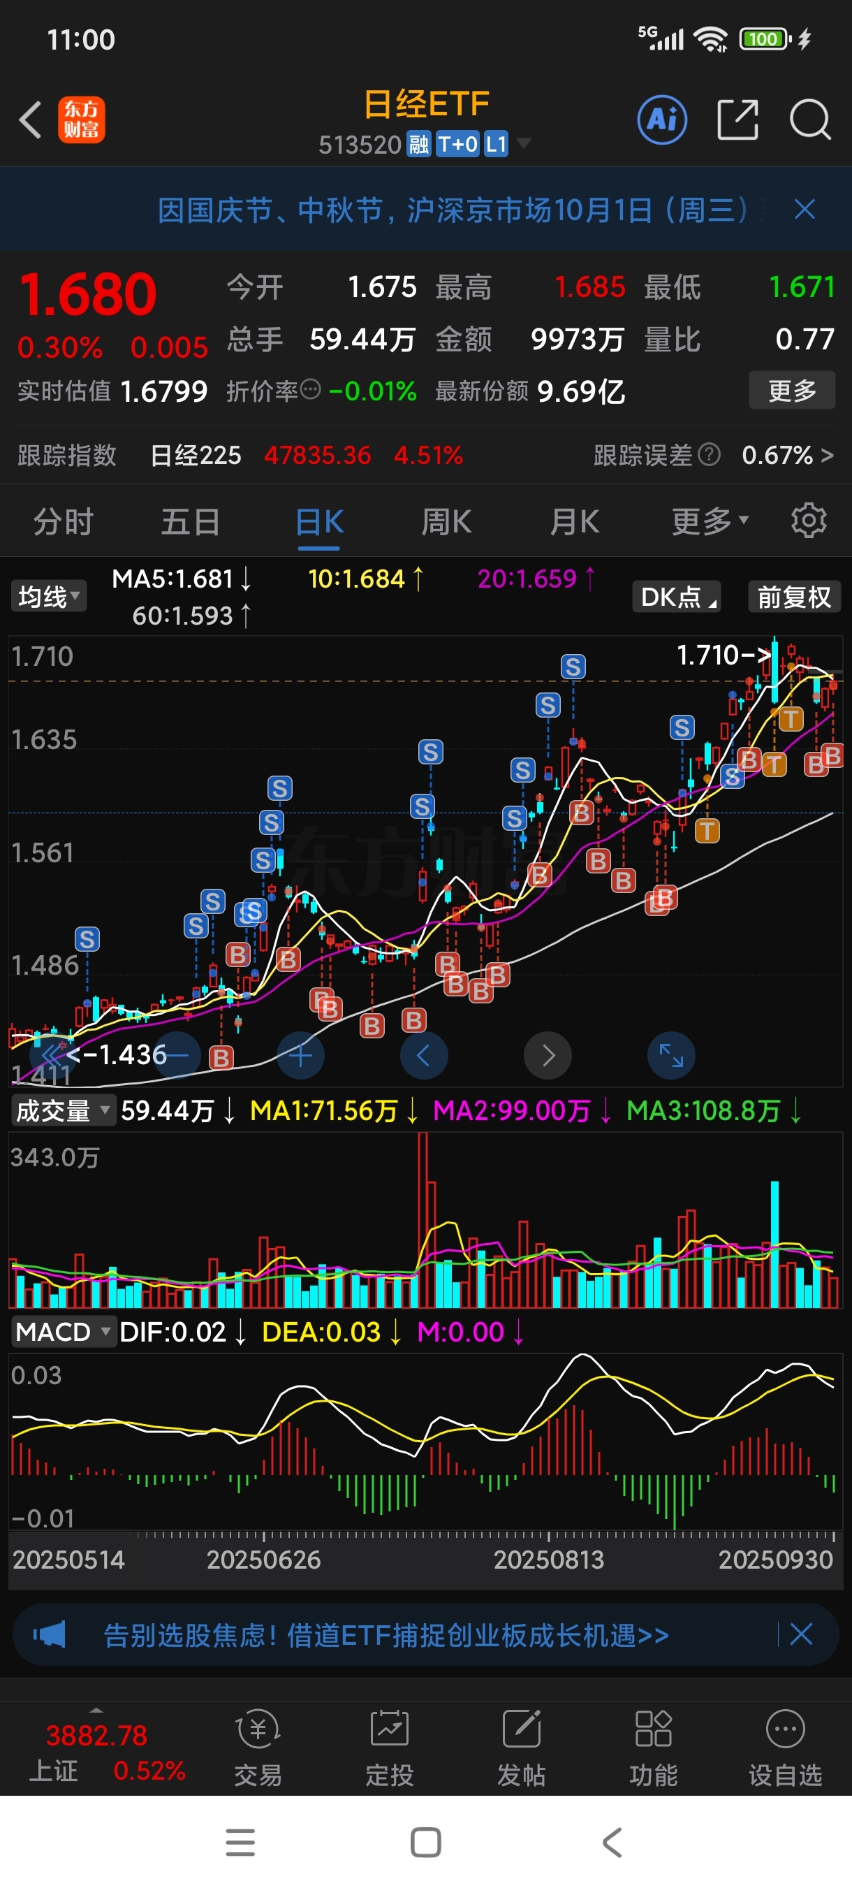
Task: Tap MA5:1.681 moving average value
Action: click(182, 579)
